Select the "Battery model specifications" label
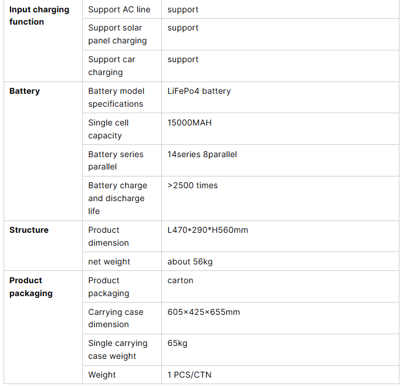The width and height of the screenshot is (403, 387). coord(116,97)
